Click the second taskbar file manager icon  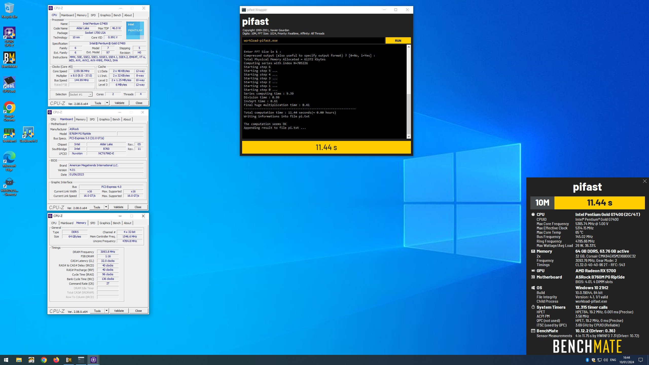[31, 360]
